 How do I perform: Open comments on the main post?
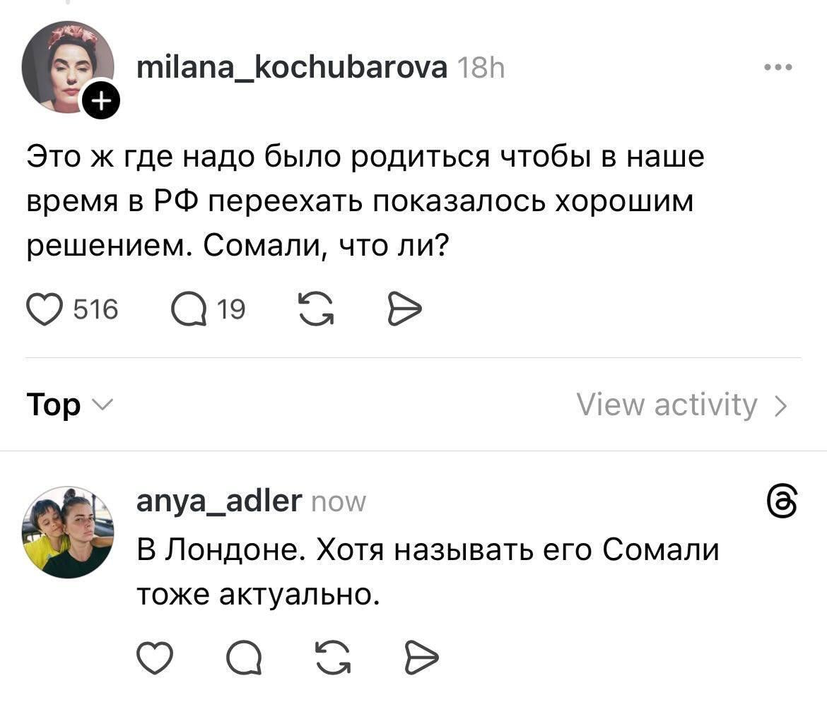[x=187, y=309]
